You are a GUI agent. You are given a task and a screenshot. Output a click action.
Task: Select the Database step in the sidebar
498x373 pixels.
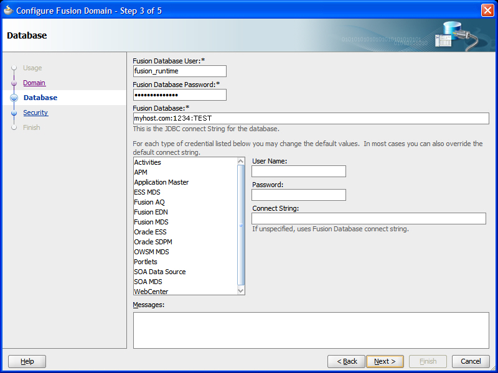coord(40,98)
